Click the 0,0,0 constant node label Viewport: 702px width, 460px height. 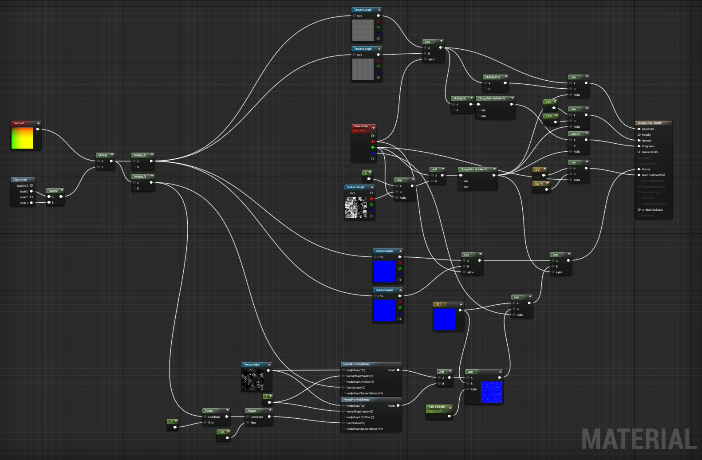[538, 169]
